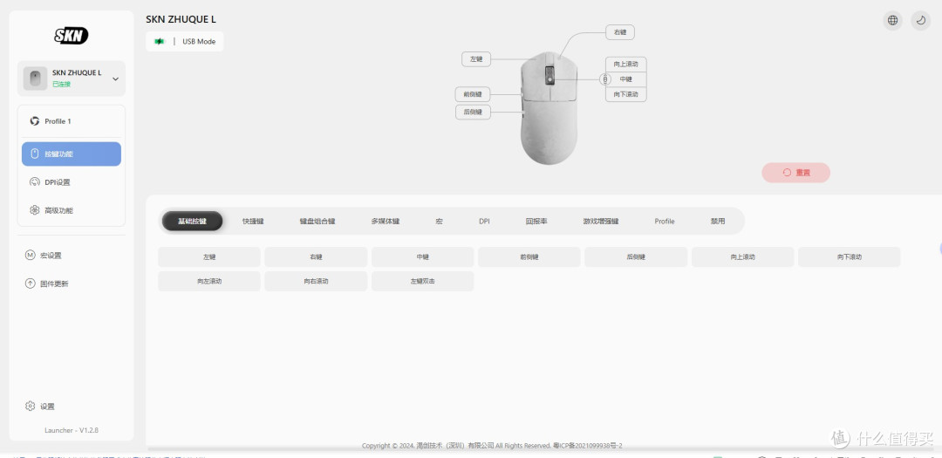Switch to the Profile tab

(x=665, y=222)
